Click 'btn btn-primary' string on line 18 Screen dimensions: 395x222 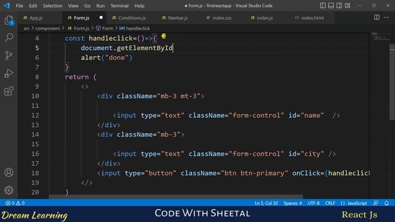(254, 173)
